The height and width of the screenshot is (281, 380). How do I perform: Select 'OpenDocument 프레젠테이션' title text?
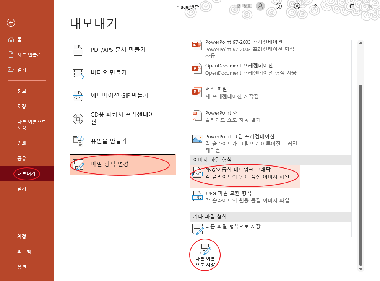[239, 66]
